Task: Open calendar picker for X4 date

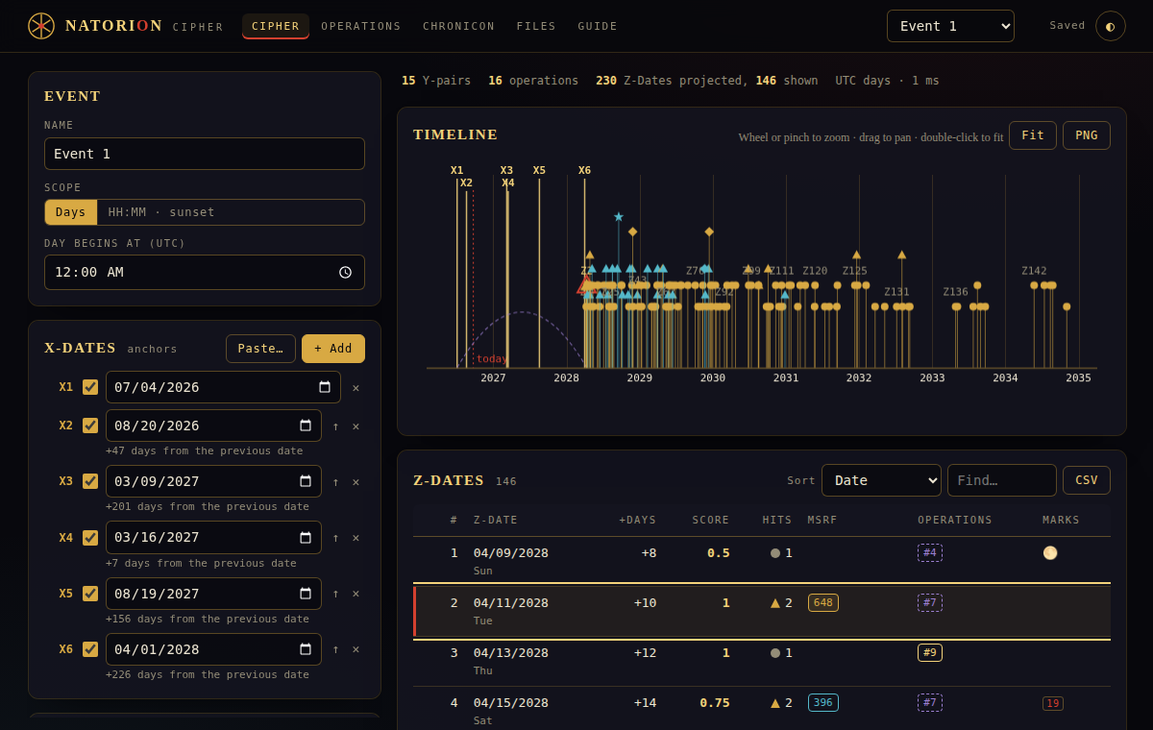Action: pos(306,537)
